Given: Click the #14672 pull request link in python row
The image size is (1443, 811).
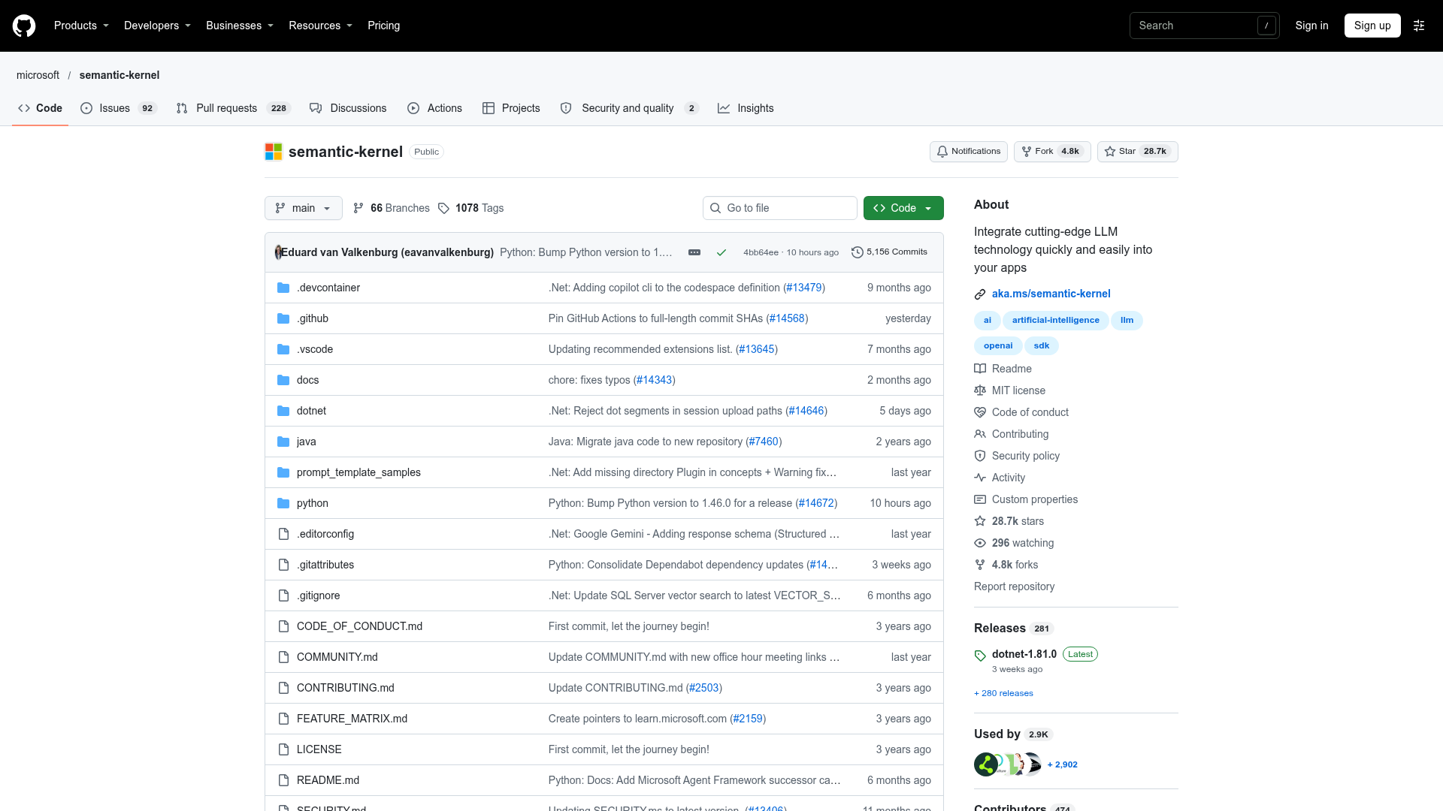Looking at the screenshot, I should [x=816, y=503].
